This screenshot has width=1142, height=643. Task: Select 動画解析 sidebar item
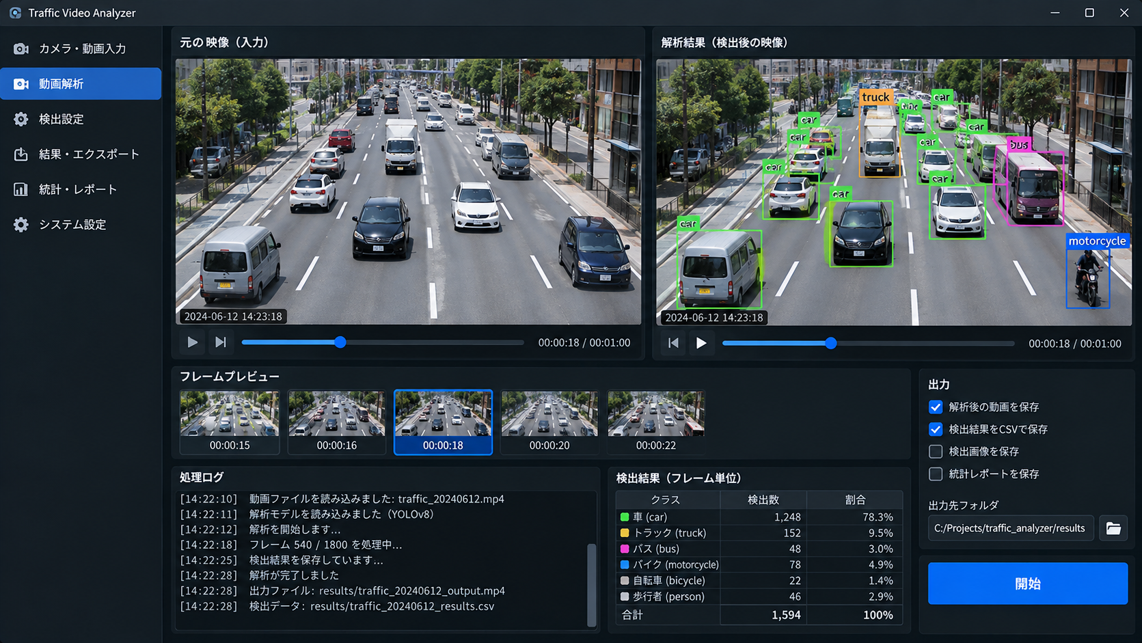click(81, 83)
